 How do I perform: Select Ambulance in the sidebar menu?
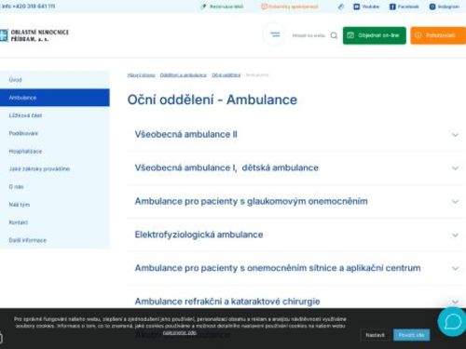[x=55, y=98]
